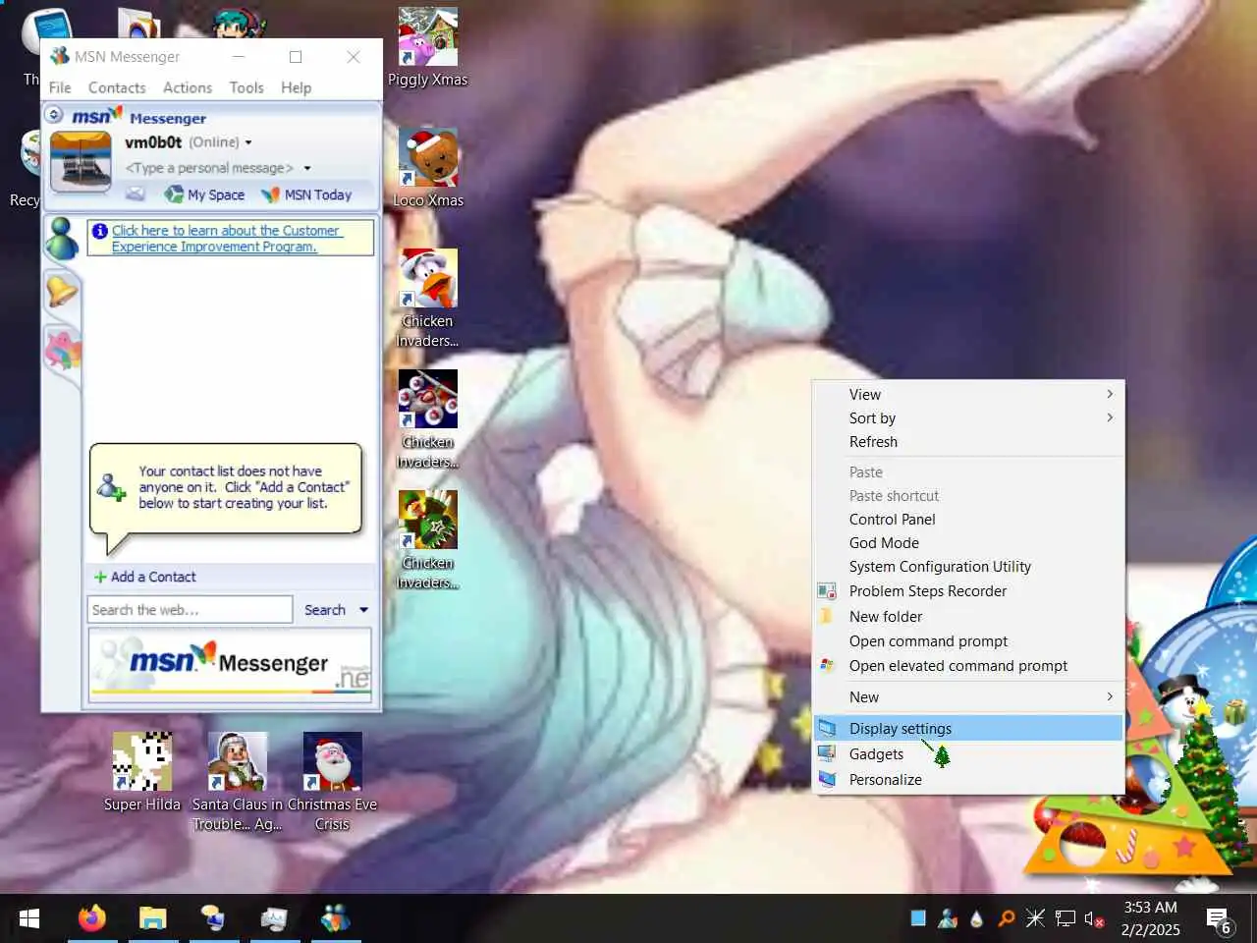Viewport: 1257px width, 943px height.
Task: Choose New folder in the context menu
Action: (968, 616)
